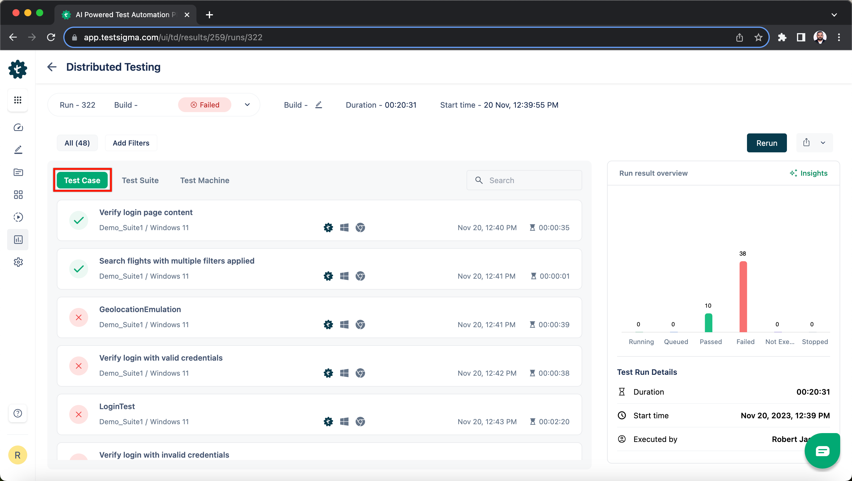Click the Failed status badge
The width and height of the screenshot is (852, 481).
[x=205, y=105]
